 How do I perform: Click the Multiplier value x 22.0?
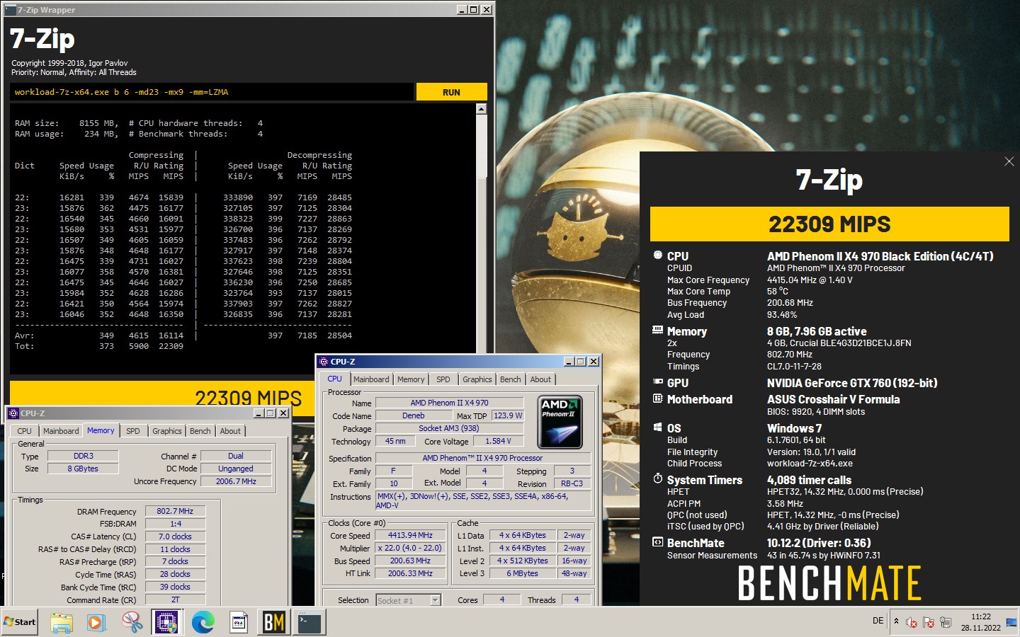click(410, 548)
